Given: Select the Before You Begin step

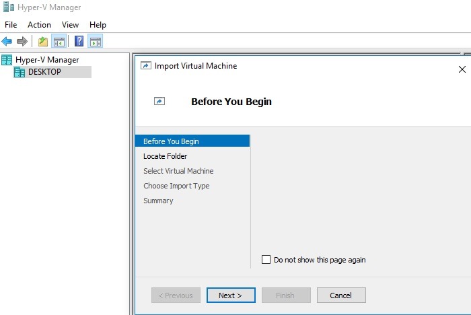Looking at the screenshot, I should [x=192, y=141].
